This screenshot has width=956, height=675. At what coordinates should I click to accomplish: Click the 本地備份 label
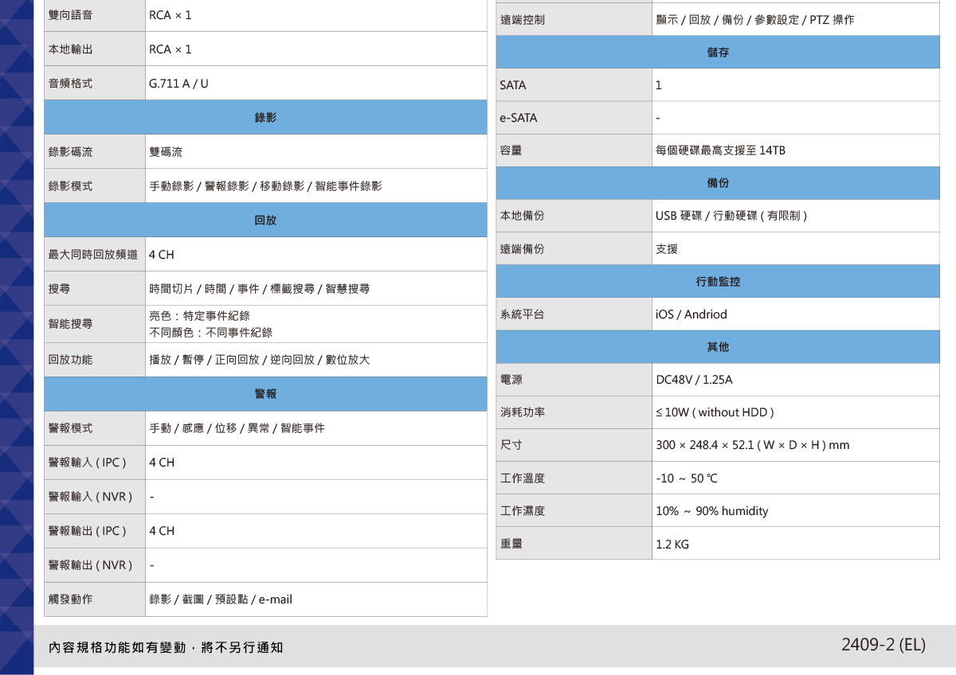coord(523,216)
